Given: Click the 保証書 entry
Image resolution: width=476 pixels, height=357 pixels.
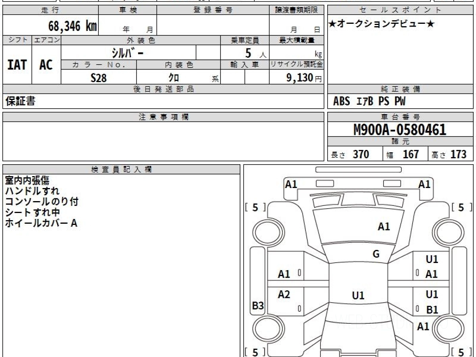Looking at the screenshot, I should 20,101.
